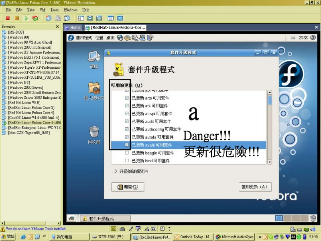321x241 pixels.
Task: Uncheck the autofs update checkbox
Action: tap(127, 137)
